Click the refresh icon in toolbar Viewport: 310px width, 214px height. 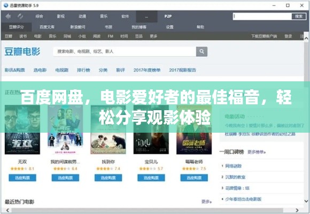pyautogui.click(x=20, y=16)
